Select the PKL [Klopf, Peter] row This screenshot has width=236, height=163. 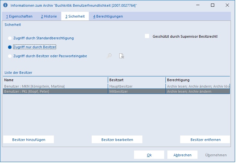tap(116, 91)
